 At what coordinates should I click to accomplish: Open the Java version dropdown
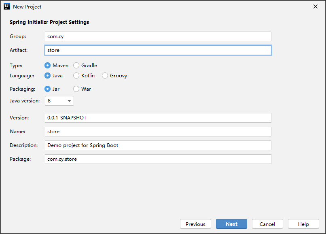pyautogui.click(x=59, y=101)
